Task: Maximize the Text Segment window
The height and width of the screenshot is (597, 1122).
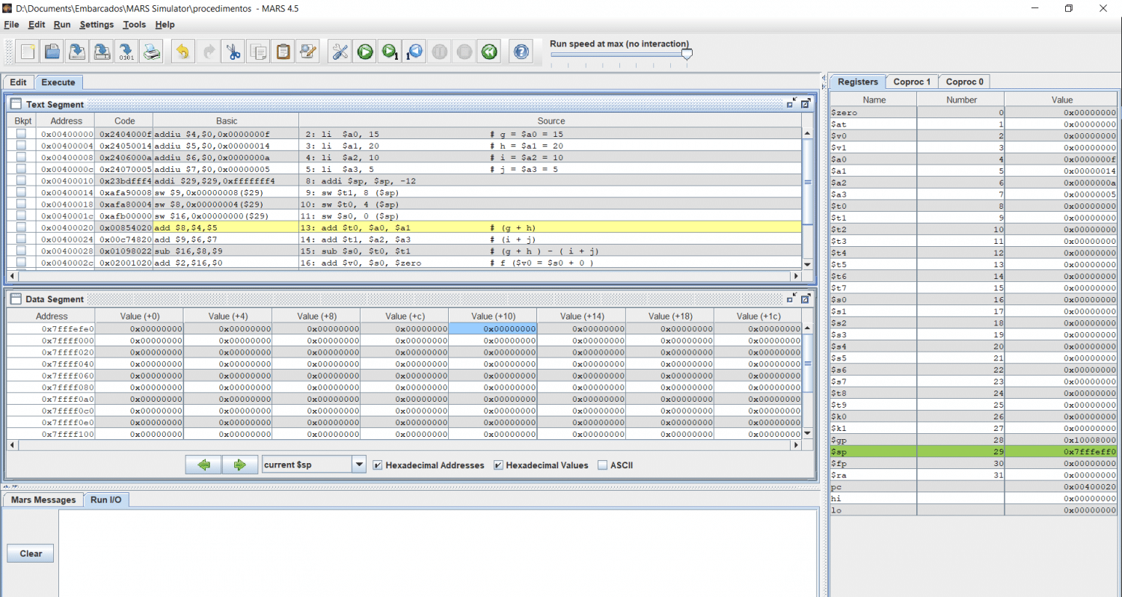Action: pos(806,104)
